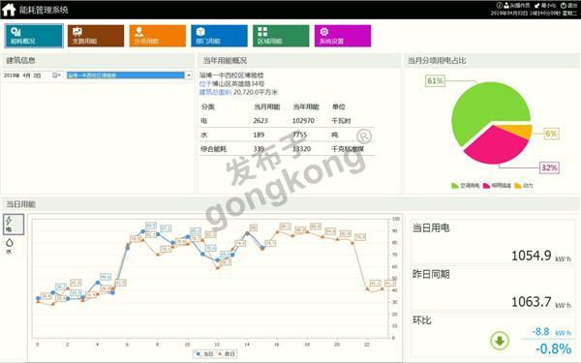Click the 昨日同期 label
The height and width of the screenshot is (363, 581).
tap(431, 274)
